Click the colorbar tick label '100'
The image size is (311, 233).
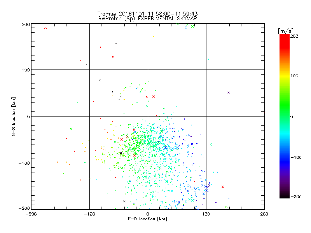click(294, 76)
